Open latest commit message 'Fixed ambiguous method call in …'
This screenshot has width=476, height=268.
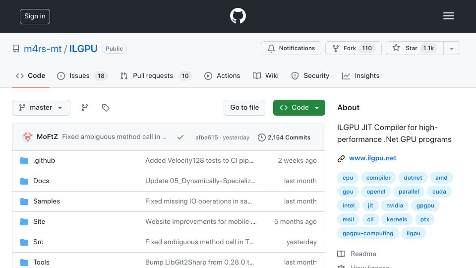click(114, 137)
